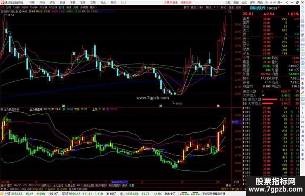Image resolution: width=305 pixels, height=196 pixels.
Task: Click the red line-chart sidebar icon
Action: coord(303,31)
